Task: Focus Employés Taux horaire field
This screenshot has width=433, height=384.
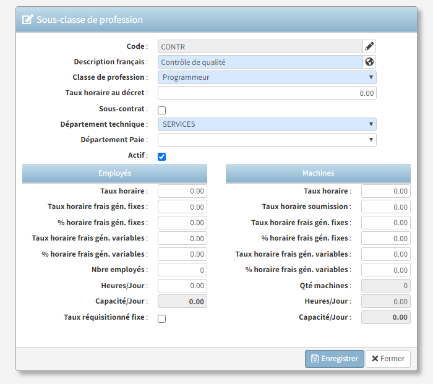Action: [182, 191]
